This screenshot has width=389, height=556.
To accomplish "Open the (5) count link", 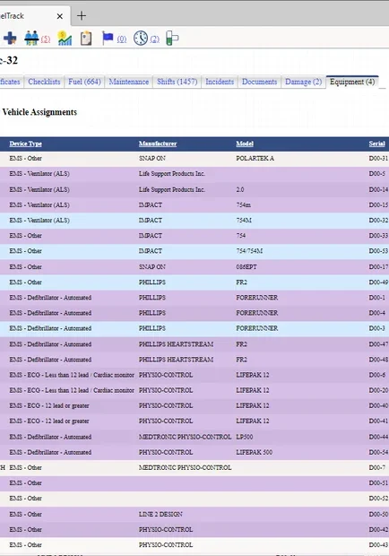I will point(46,39).
